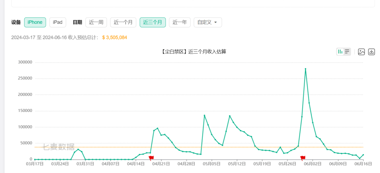Select the 近一年 range tab
380x173 pixels.
coord(179,22)
